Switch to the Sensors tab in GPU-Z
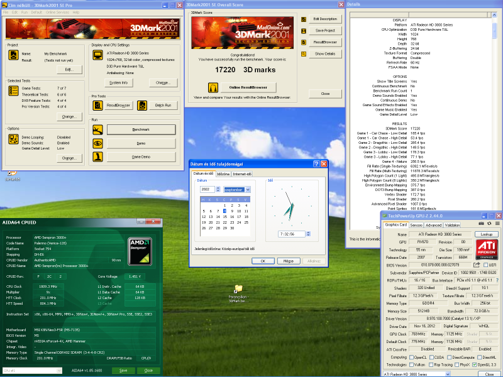Viewport: 503px width, 377px height. click(x=416, y=225)
